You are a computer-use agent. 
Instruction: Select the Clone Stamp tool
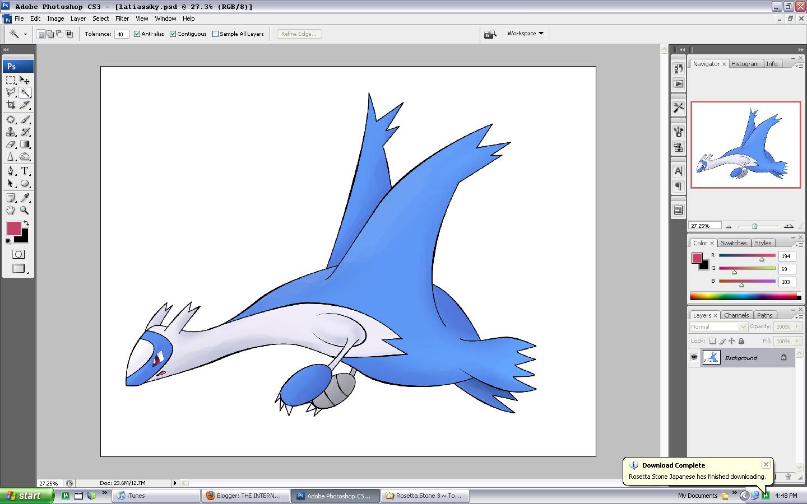pos(11,132)
